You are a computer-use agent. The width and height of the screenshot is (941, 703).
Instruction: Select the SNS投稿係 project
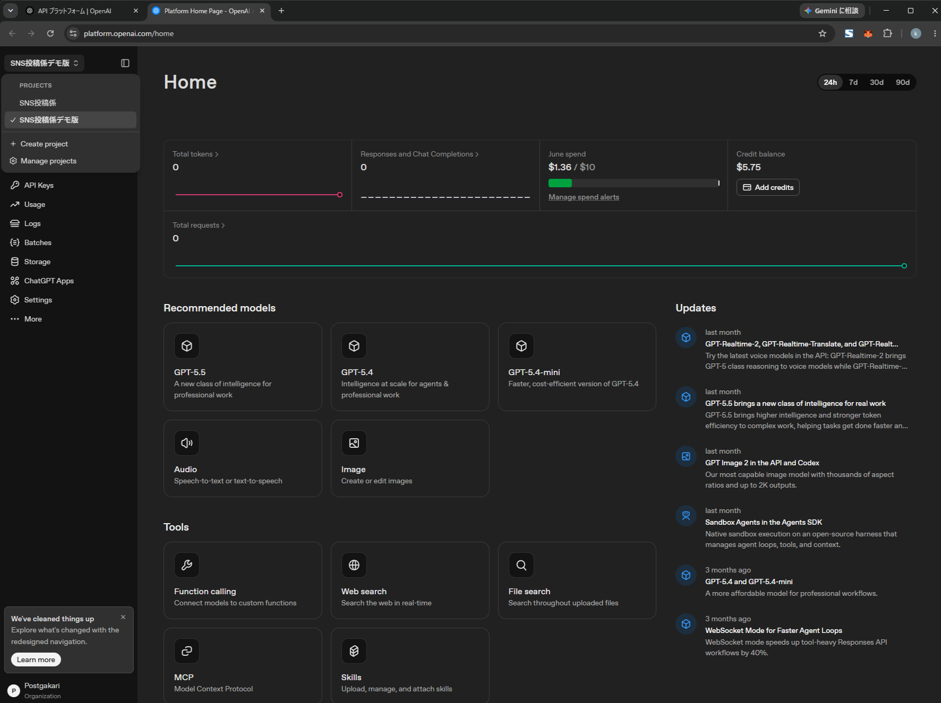pyautogui.click(x=71, y=103)
